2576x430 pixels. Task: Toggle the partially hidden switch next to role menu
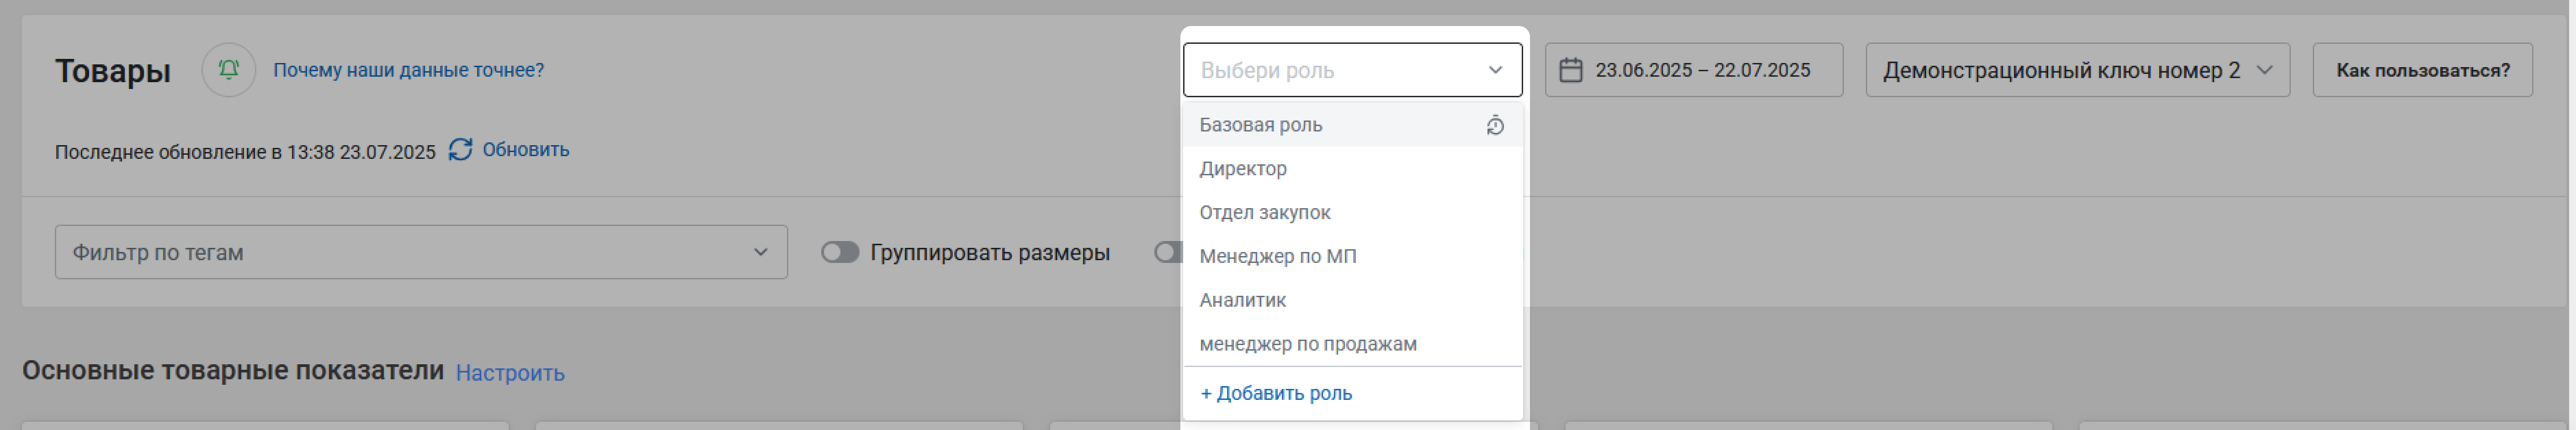tap(1167, 253)
